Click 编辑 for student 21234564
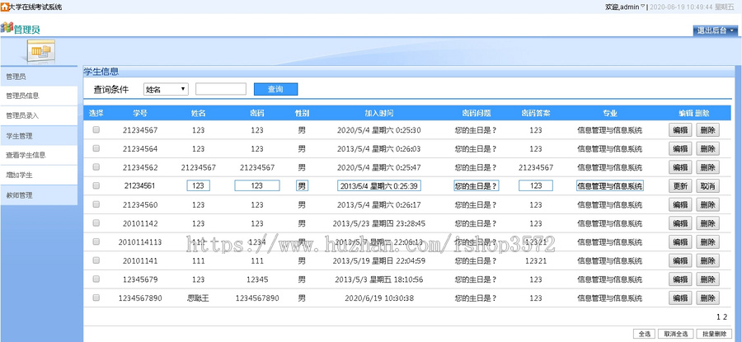742x342 pixels. 680,148
